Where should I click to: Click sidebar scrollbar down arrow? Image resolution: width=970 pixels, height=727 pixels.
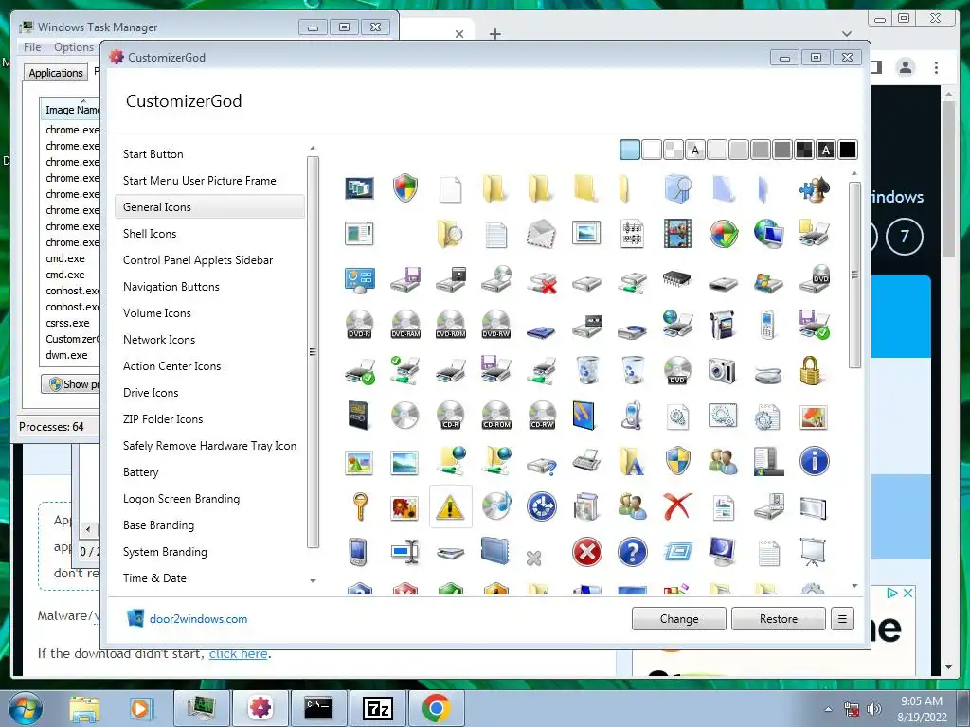pos(313,580)
